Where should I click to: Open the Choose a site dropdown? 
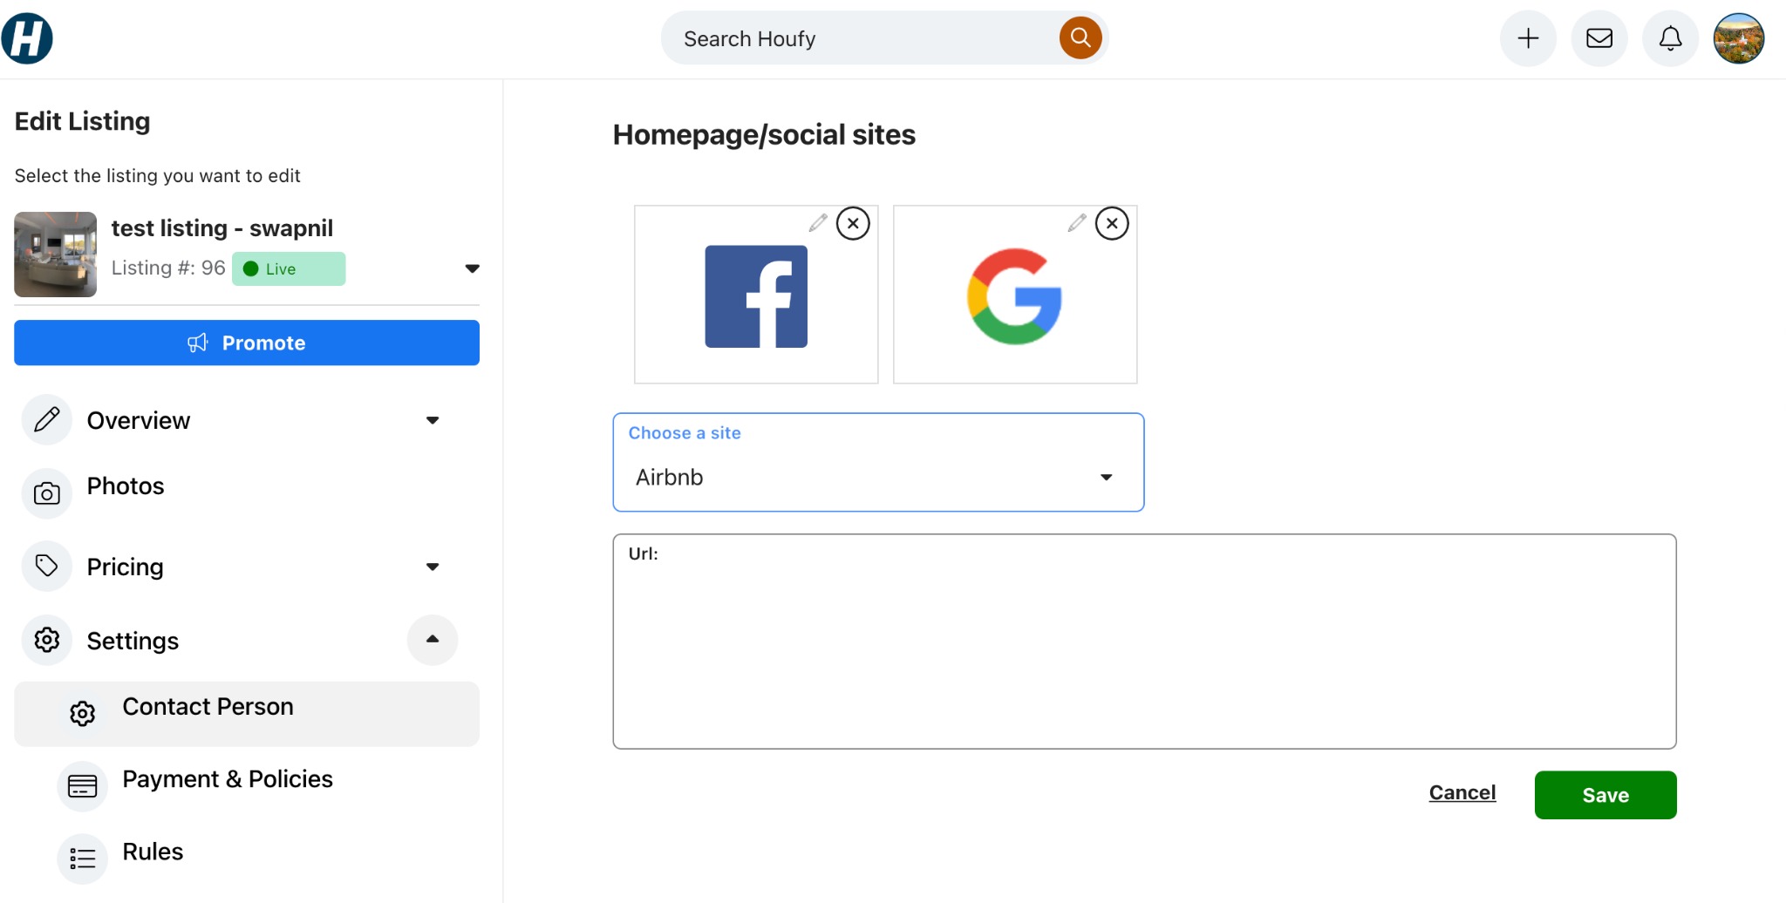(x=878, y=462)
